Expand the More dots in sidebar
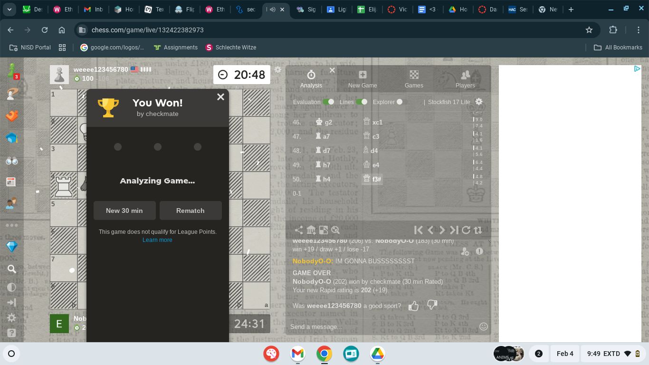649x365 pixels. pyautogui.click(x=12, y=225)
